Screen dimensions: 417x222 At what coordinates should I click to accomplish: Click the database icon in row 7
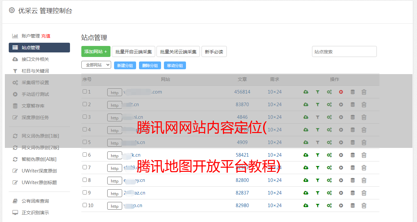353,168
